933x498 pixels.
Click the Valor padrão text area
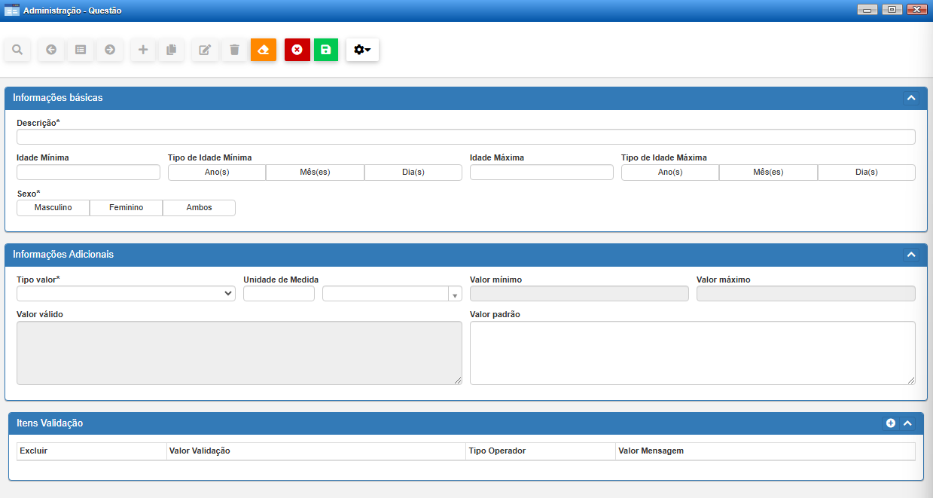(692, 353)
